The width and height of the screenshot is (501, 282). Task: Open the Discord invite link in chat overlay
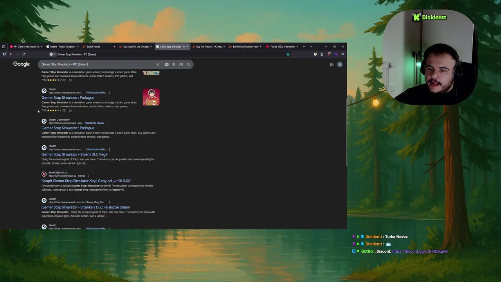click(420, 251)
